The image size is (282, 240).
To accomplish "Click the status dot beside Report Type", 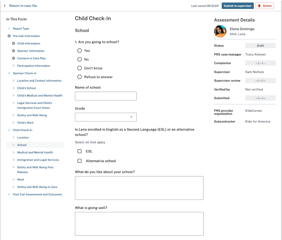I will pyautogui.click(x=9, y=29).
